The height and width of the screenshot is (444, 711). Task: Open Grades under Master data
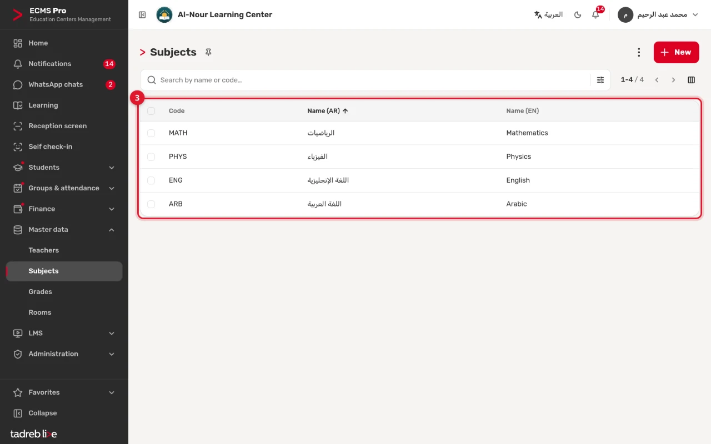[x=64, y=292]
